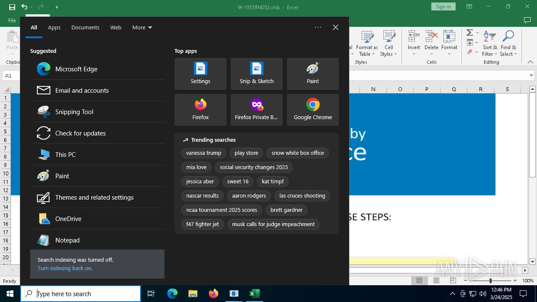Switch to Page Break Preview view
537x302 pixels.
[x=453, y=281]
